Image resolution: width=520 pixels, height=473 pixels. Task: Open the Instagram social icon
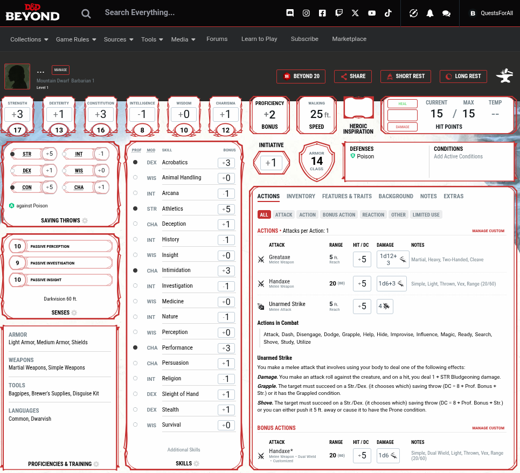(x=306, y=13)
